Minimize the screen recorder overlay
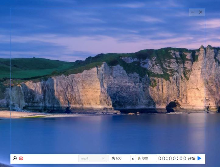 coord(193,12)
